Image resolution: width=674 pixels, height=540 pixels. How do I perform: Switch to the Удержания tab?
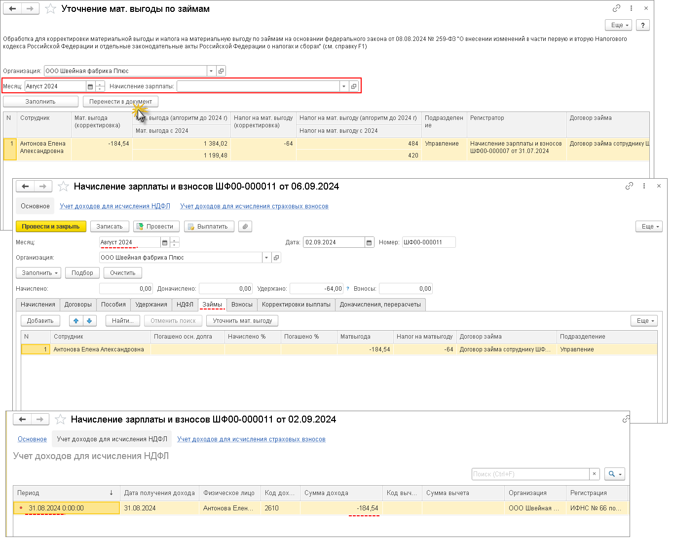coord(151,305)
